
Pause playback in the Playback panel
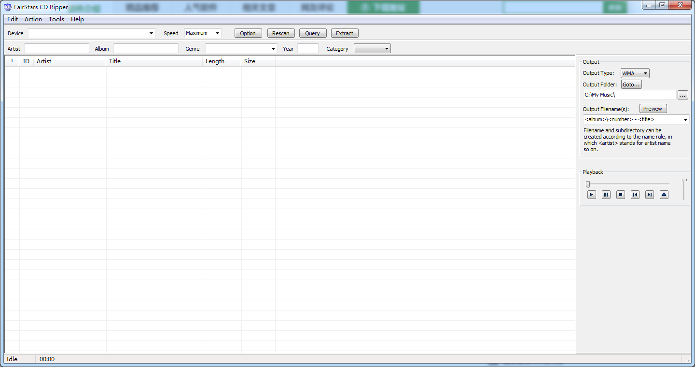[x=606, y=195]
